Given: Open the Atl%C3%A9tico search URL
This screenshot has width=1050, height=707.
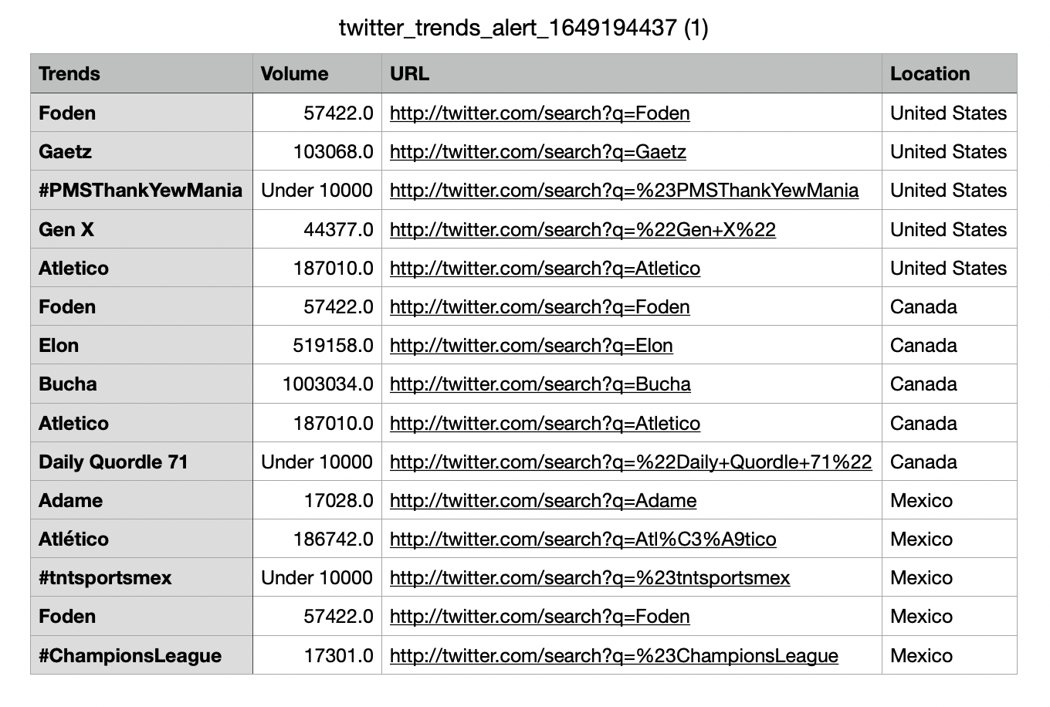Looking at the screenshot, I should click(583, 540).
